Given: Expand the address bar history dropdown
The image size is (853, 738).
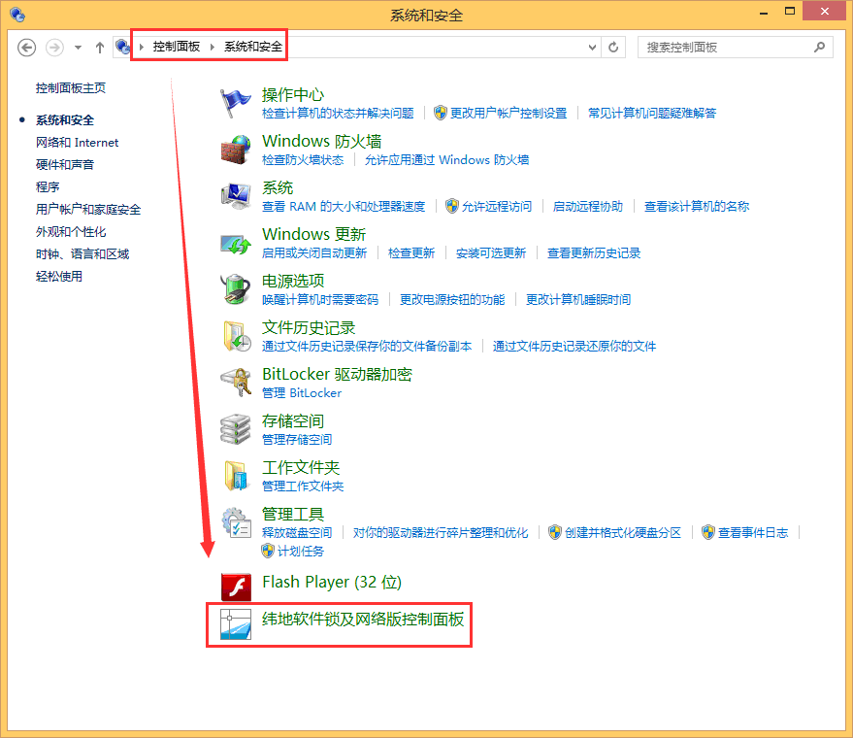Looking at the screenshot, I should pos(593,47).
